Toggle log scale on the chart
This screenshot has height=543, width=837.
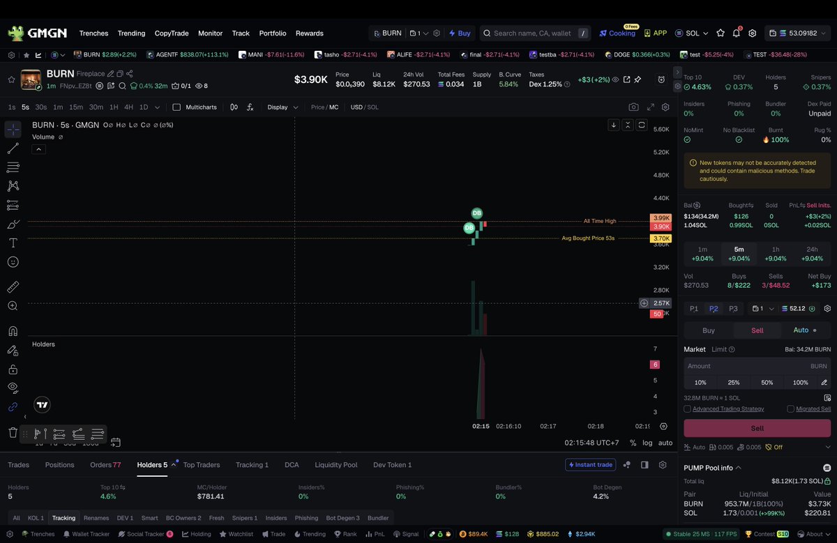648,443
